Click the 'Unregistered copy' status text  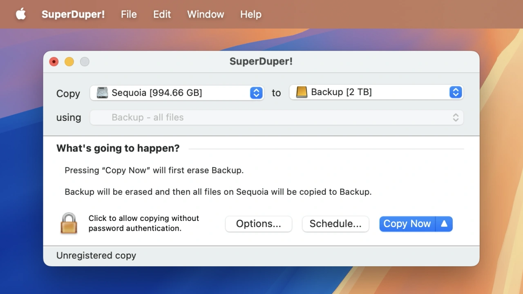click(96, 256)
